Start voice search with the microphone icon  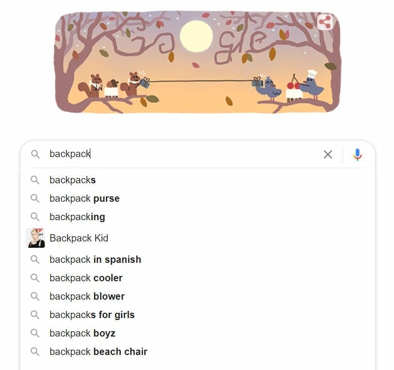pos(357,154)
